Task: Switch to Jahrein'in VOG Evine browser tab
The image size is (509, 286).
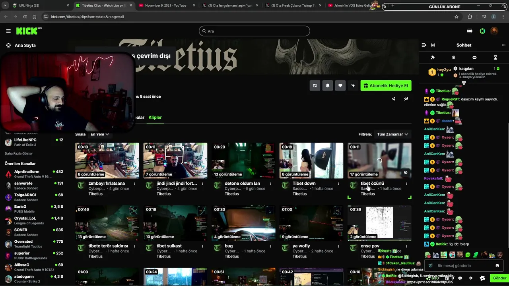Action: tap(352, 6)
